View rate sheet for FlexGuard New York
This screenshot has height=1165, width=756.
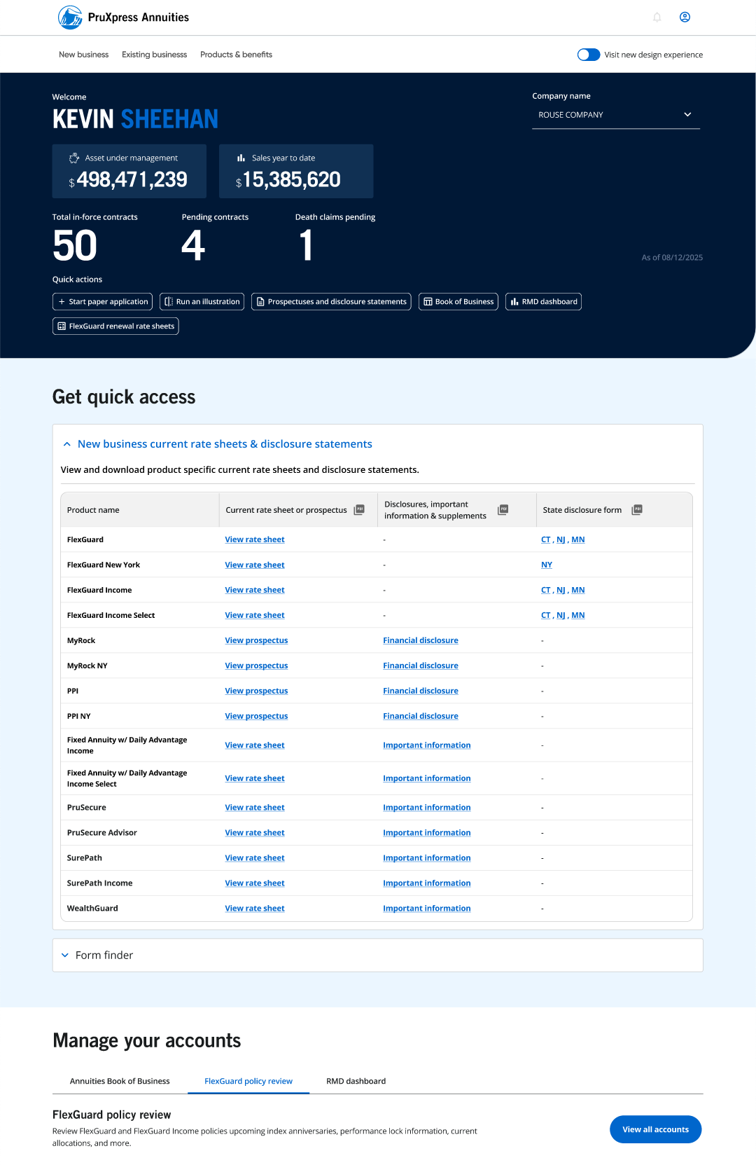tap(255, 565)
